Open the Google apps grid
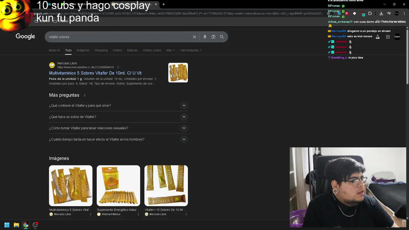Viewport: 409px width, 230px height. tap(388, 37)
